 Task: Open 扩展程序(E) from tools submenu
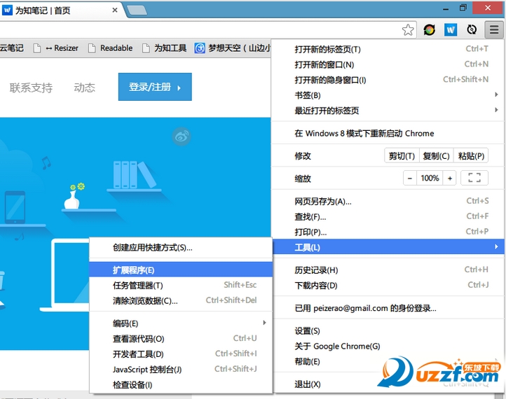click(x=181, y=269)
